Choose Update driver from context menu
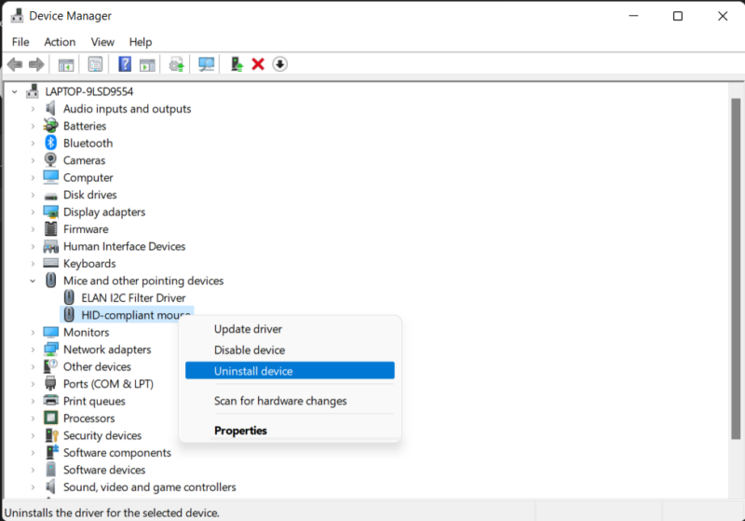 (x=290, y=329)
